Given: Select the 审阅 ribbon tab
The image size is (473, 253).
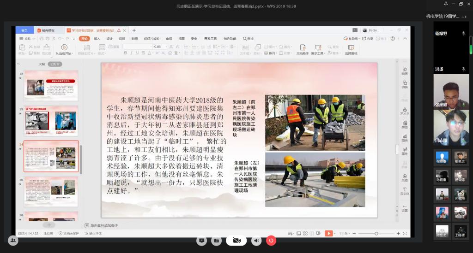Looking at the screenshot, I should [169, 39].
